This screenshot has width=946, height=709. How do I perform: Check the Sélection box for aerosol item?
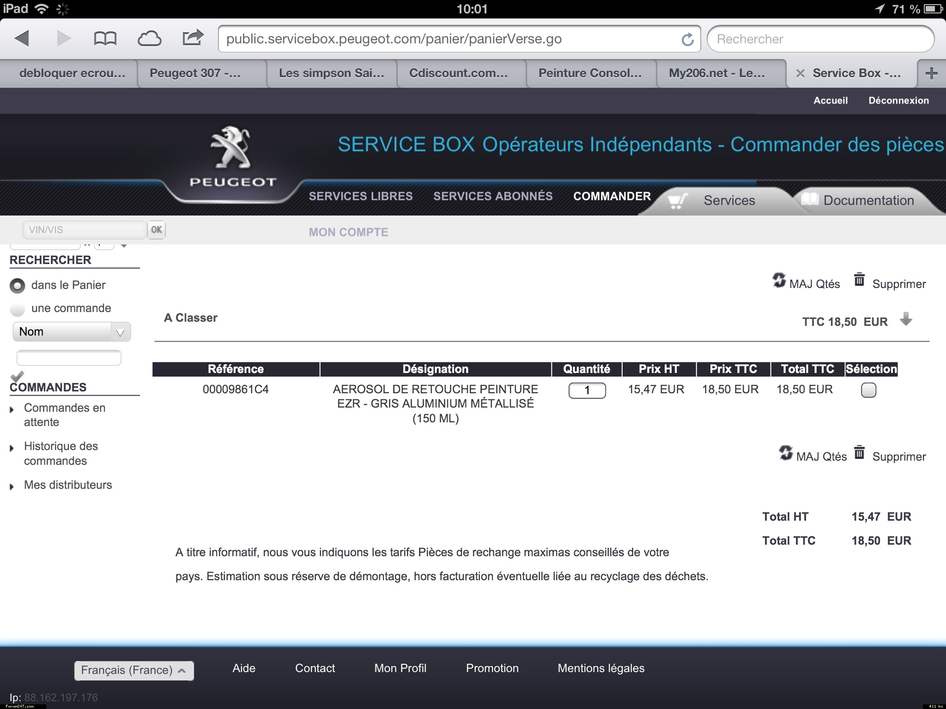coord(868,391)
